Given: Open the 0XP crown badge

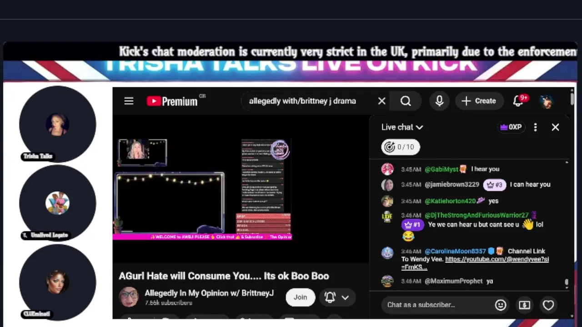Looking at the screenshot, I should pos(511,127).
